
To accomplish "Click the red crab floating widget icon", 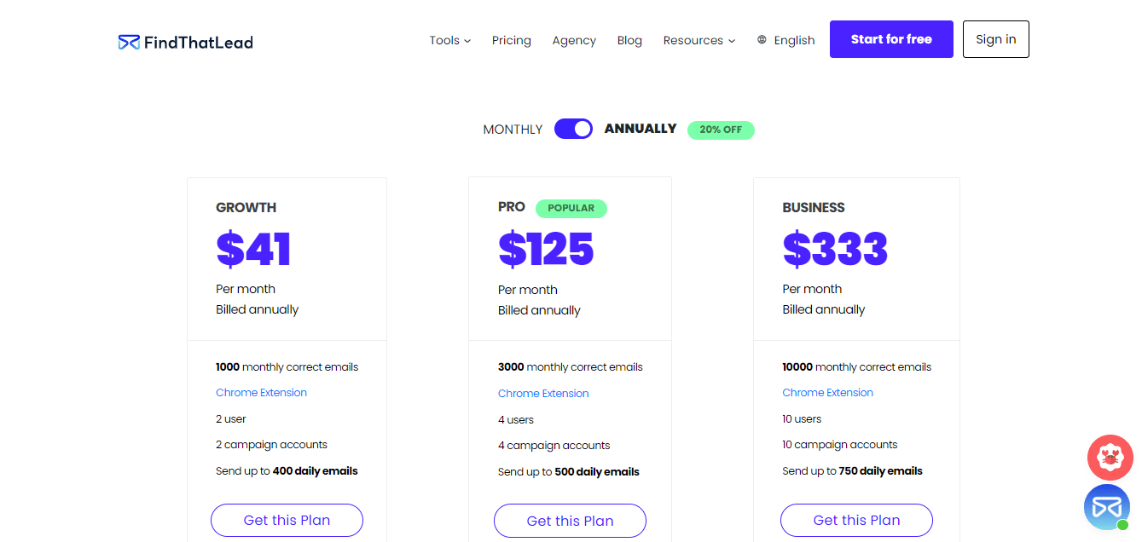I will click(x=1110, y=458).
